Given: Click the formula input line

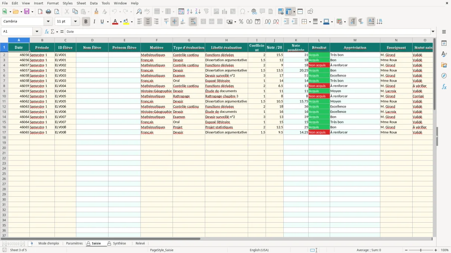Looking at the screenshot, I should [247, 31].
